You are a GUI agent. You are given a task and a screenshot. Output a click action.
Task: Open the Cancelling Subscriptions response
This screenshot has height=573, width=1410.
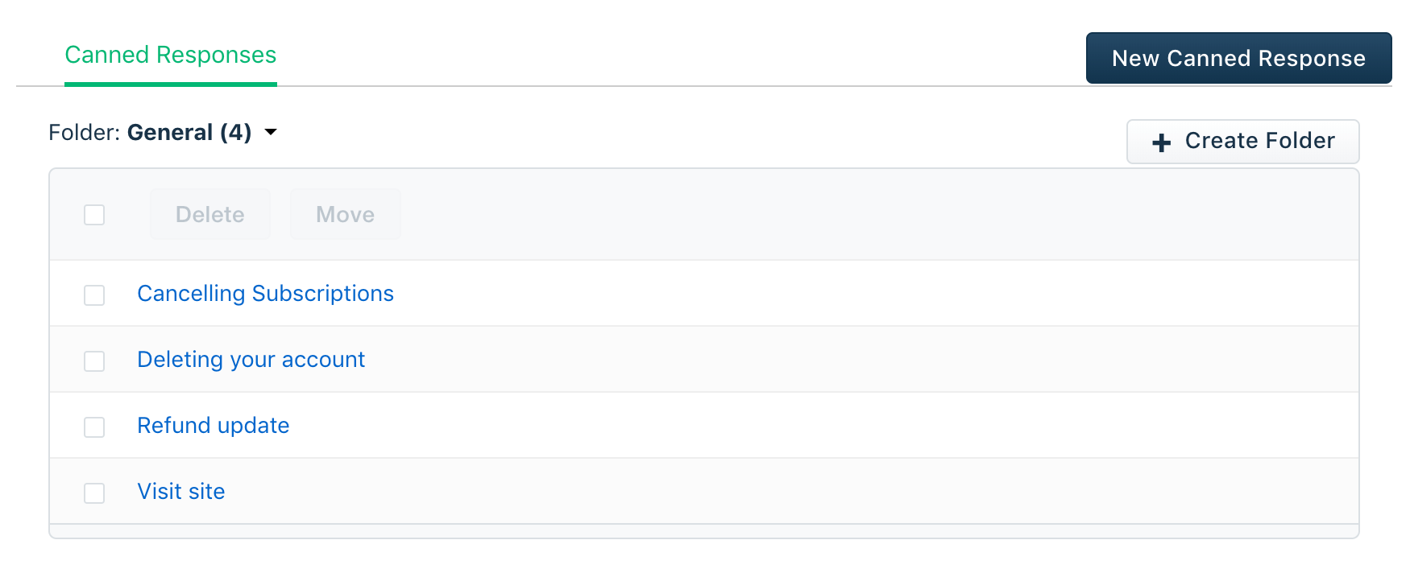(265, 294)
